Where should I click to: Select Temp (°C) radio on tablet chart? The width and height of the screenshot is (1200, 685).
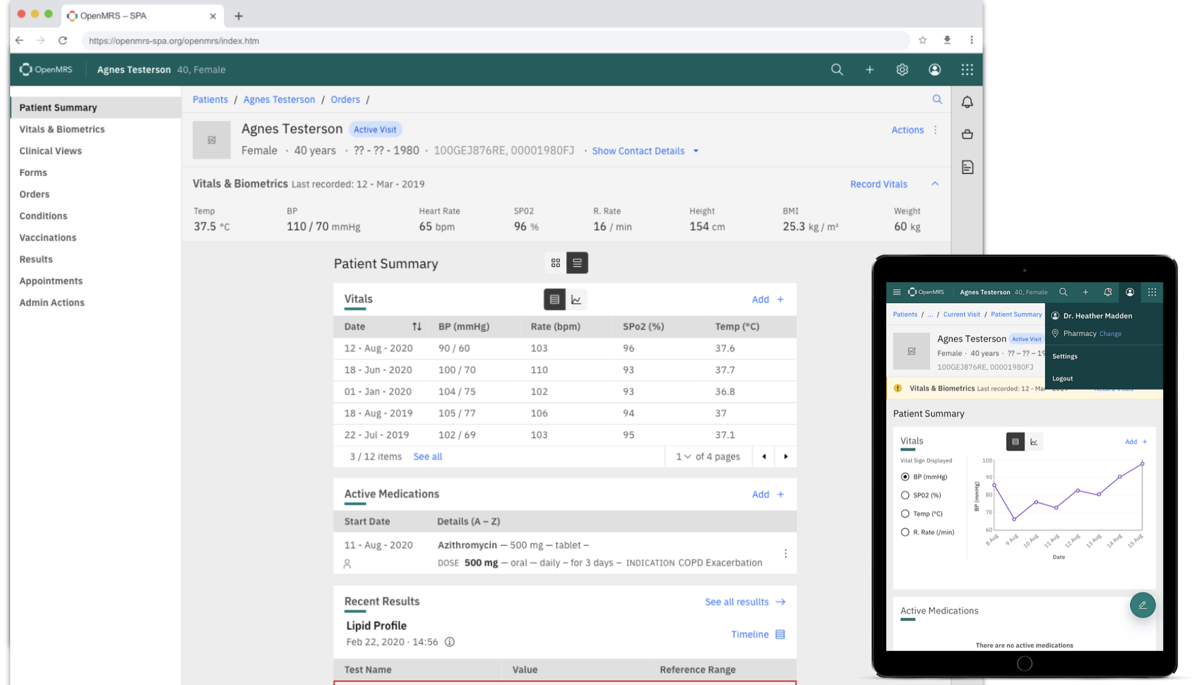click(905, 514)
